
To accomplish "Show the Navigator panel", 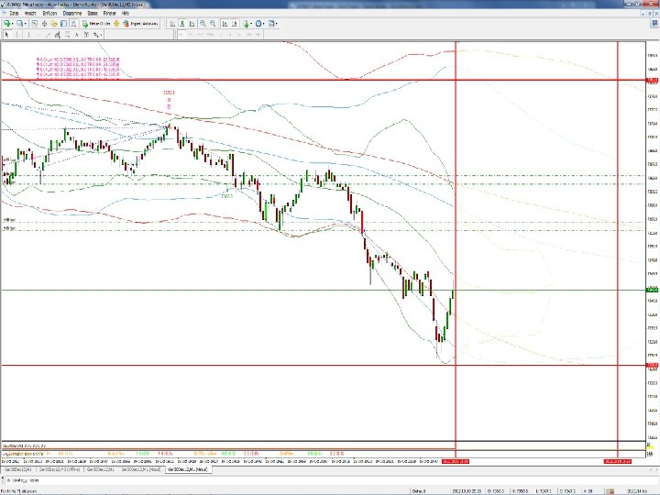I will [54, 24].
